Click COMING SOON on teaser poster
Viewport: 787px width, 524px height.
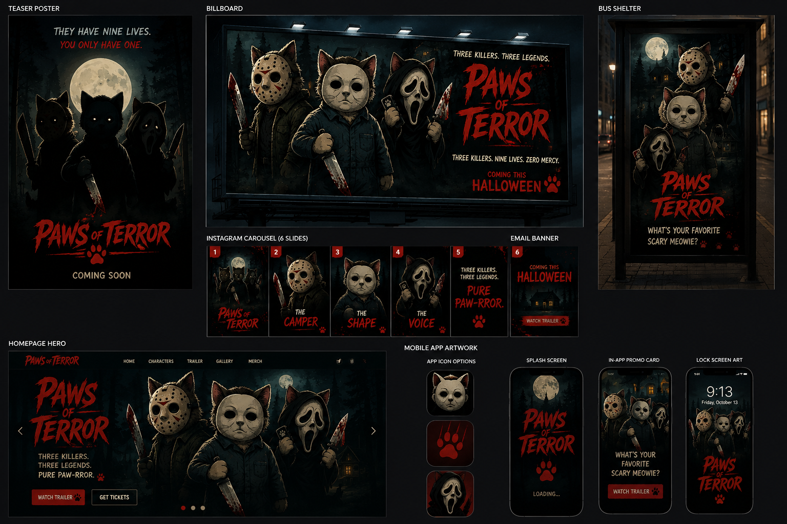point(101,275)
